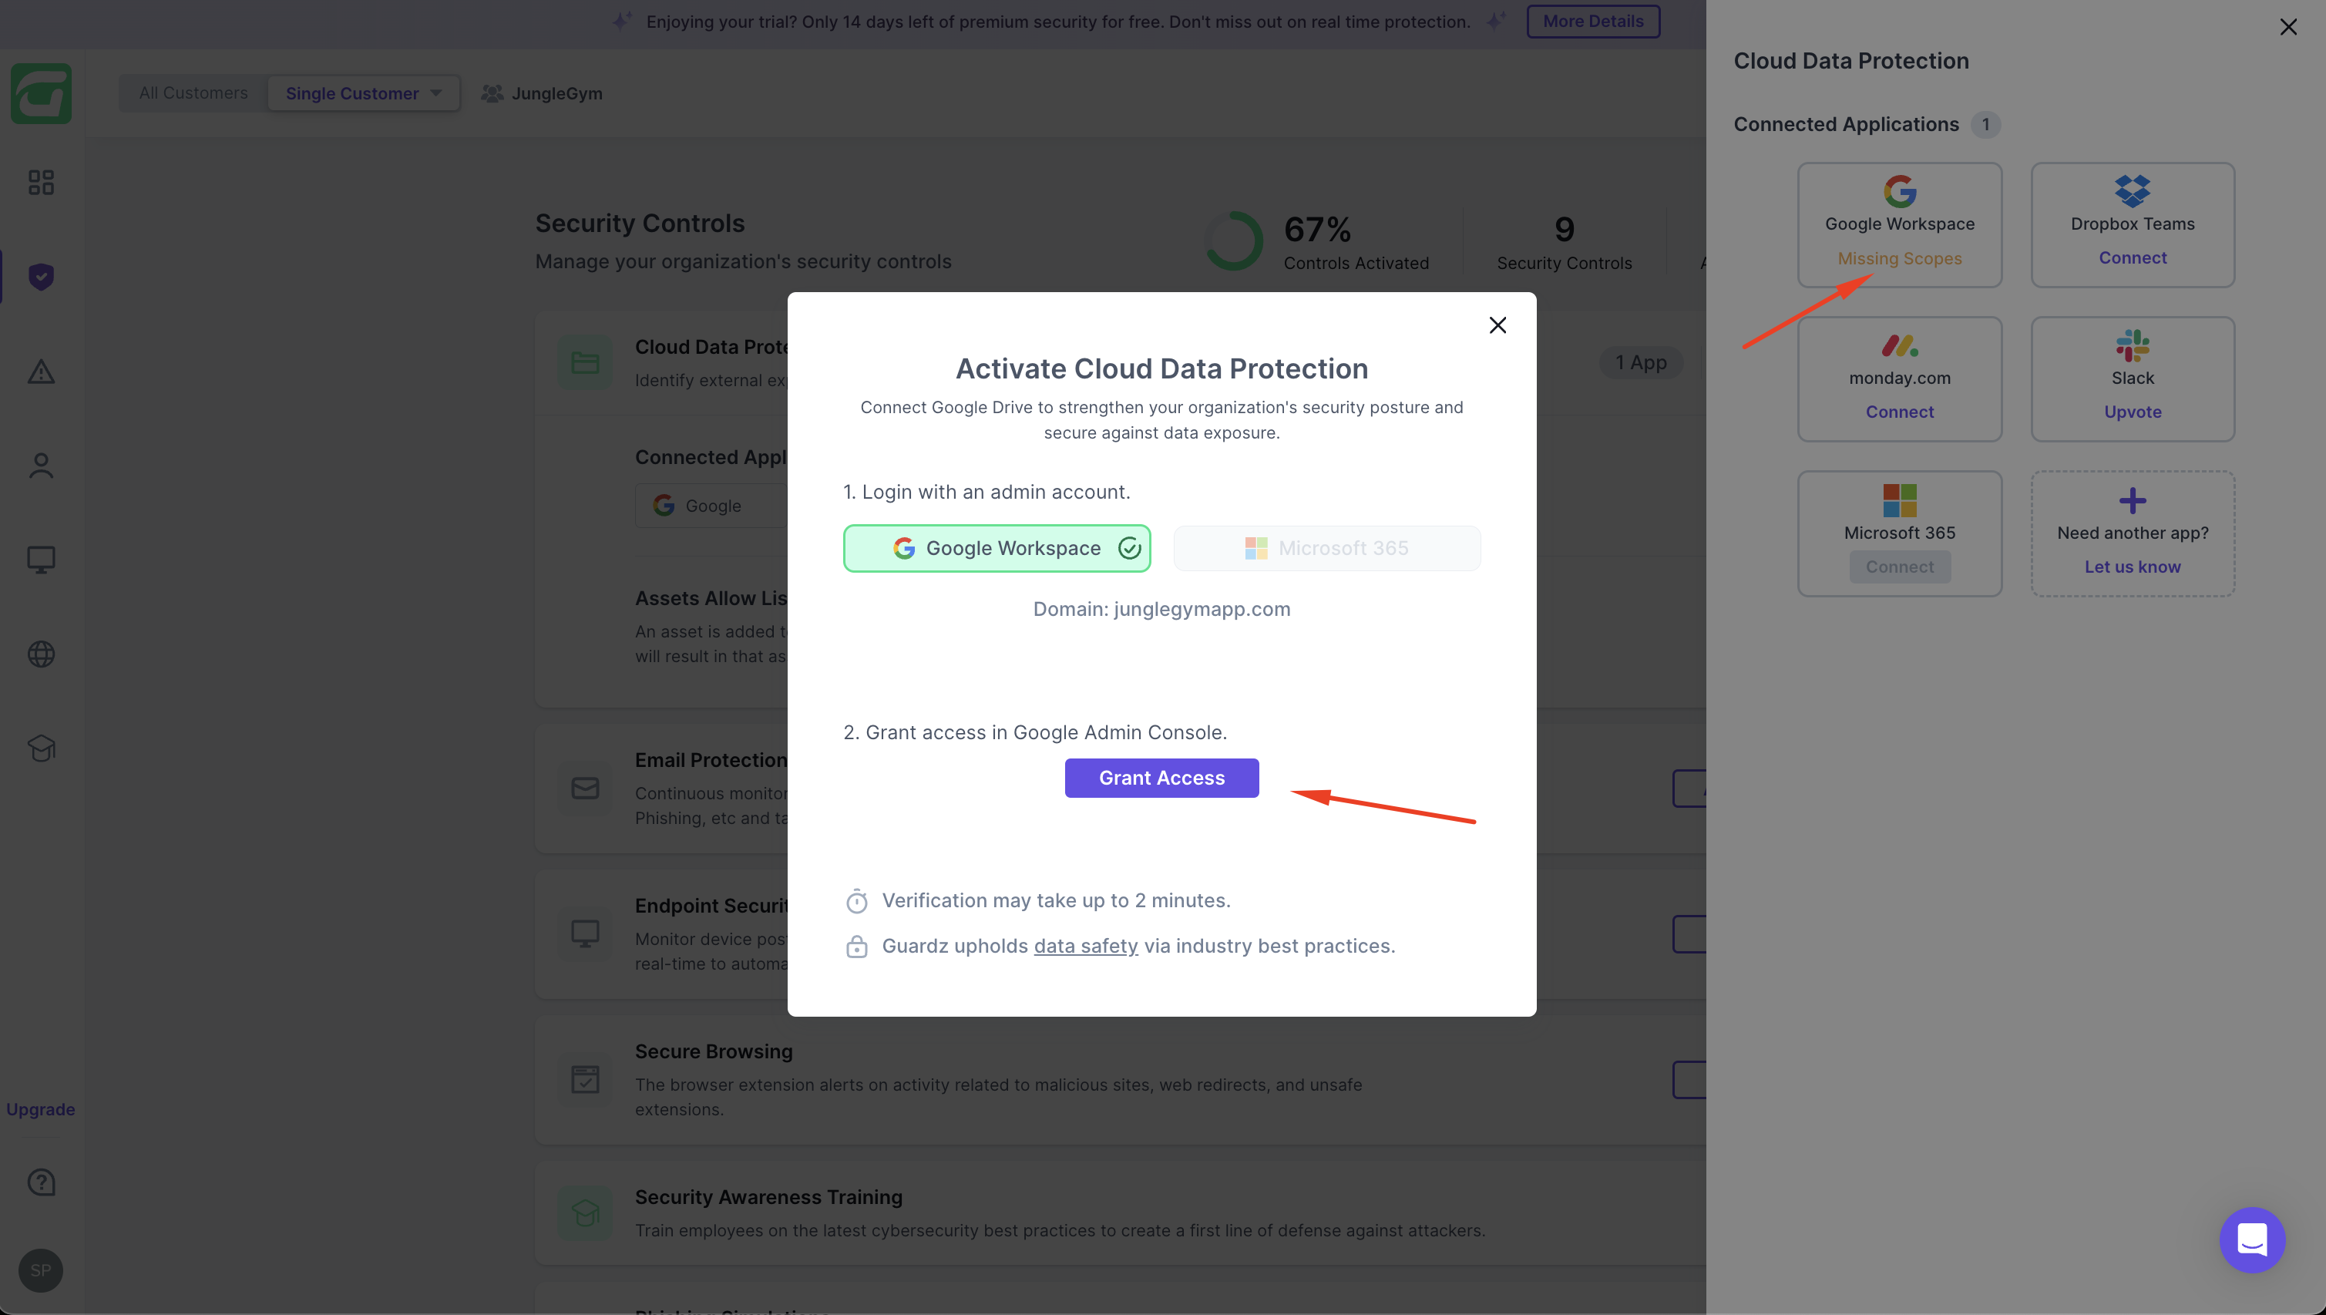Click the Grant Access button

[x=1161, y=778]
